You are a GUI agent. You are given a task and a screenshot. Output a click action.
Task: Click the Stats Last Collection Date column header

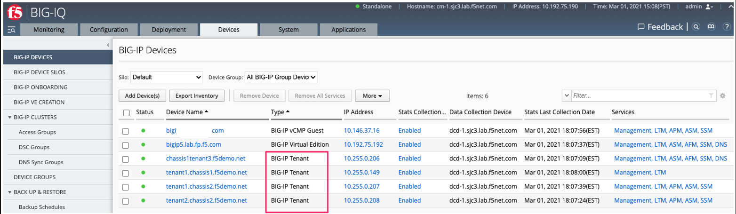(560, 112)
